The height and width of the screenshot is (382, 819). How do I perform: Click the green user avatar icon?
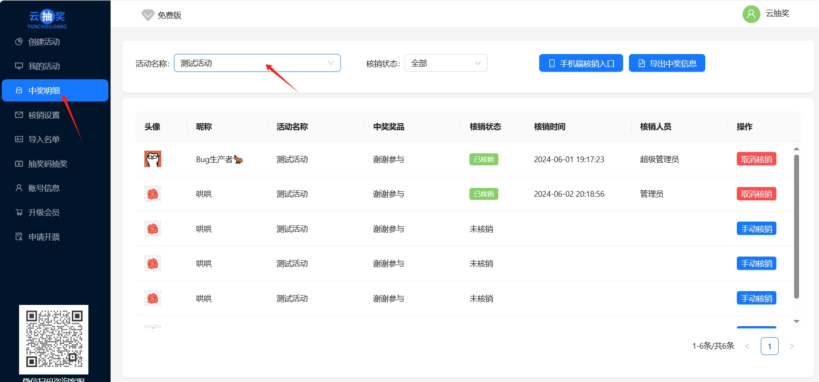751,14
